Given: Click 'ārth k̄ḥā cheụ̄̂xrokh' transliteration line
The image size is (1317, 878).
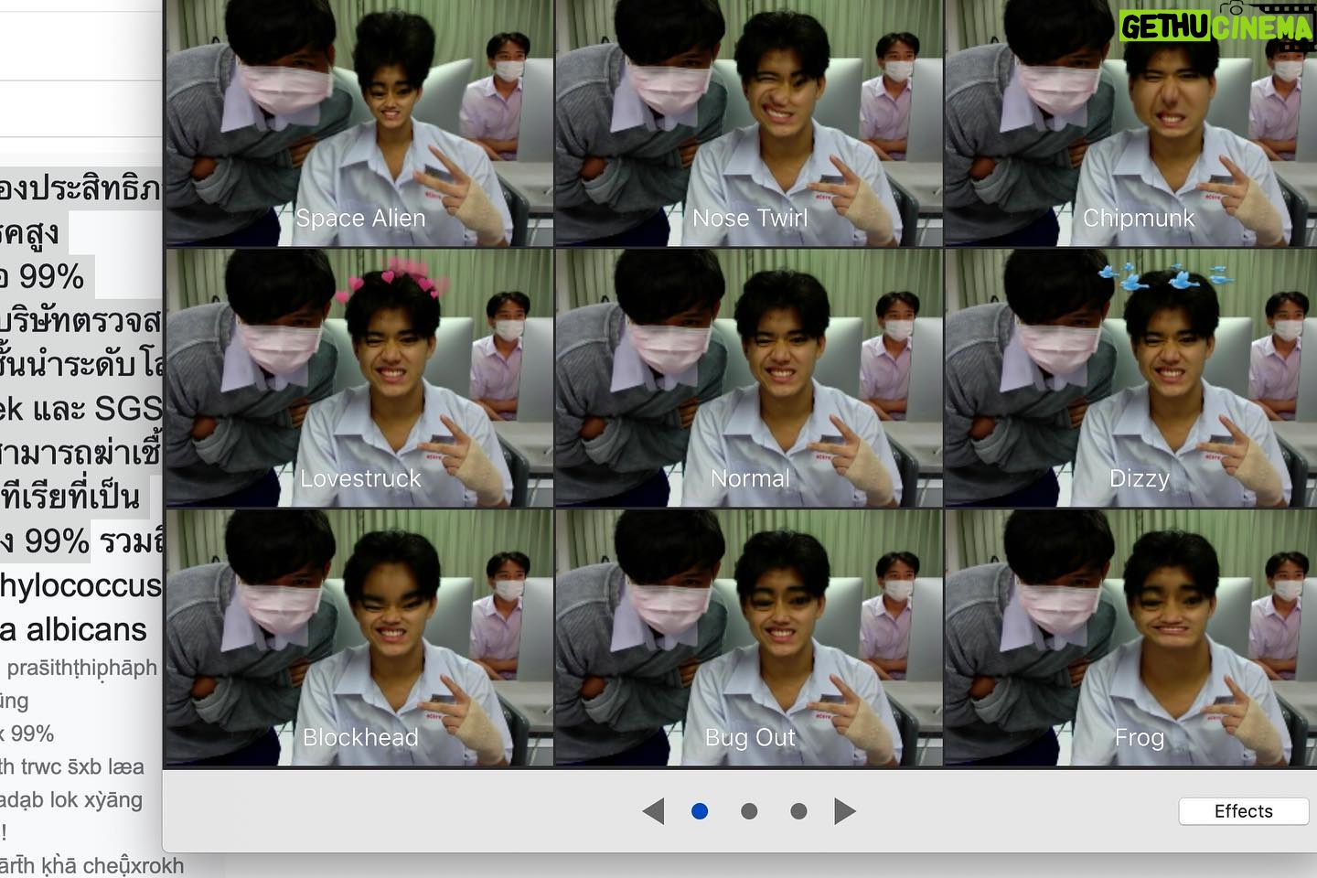Looking at the screenshot, I should coord(91,865).
